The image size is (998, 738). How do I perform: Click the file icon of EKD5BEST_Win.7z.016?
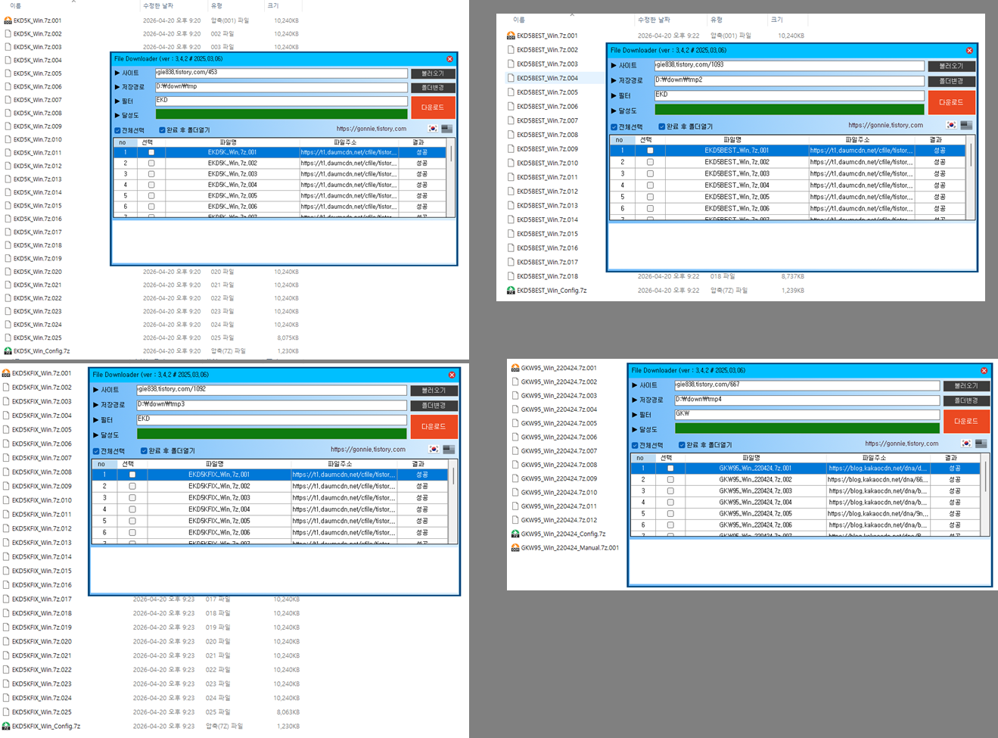point(511,248)
